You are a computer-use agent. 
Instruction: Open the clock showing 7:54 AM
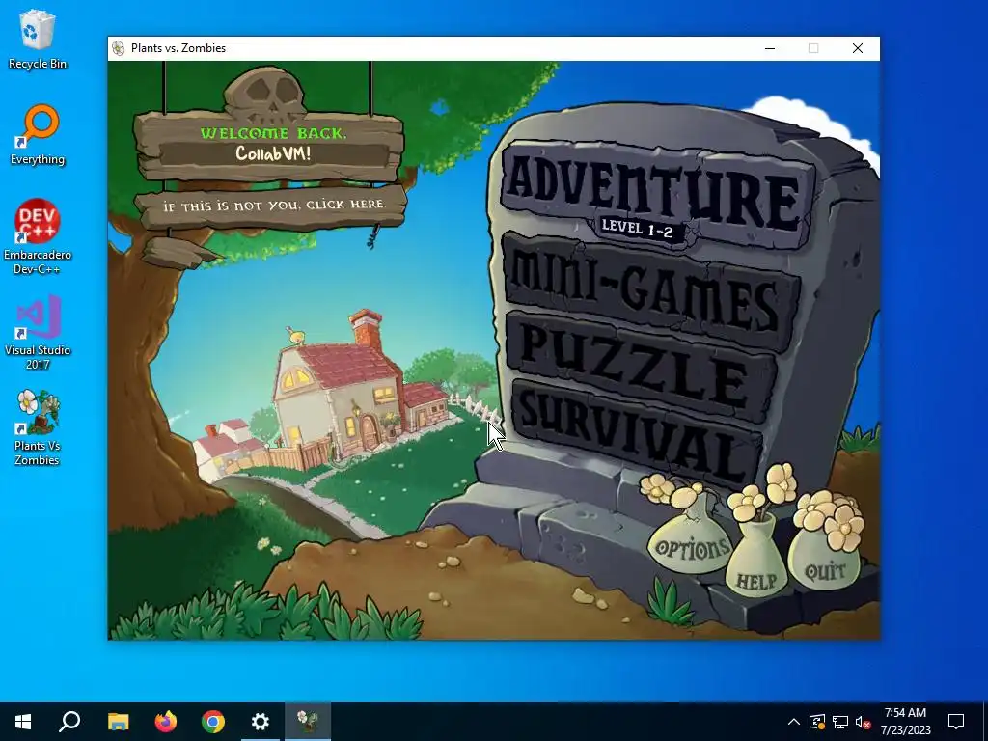[x=905, y=722]
